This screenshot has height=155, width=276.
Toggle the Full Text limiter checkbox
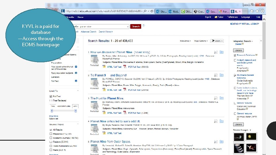[51, 96]
